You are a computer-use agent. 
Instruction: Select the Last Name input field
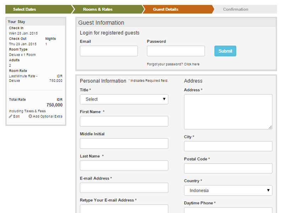pyautogui.click(x=124, y=165)
